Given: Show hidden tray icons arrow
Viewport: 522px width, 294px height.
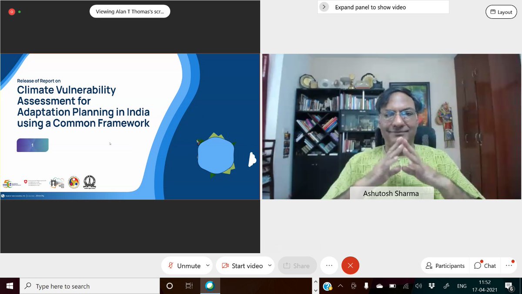Looking at the screenshot, I should coord(341,286).
